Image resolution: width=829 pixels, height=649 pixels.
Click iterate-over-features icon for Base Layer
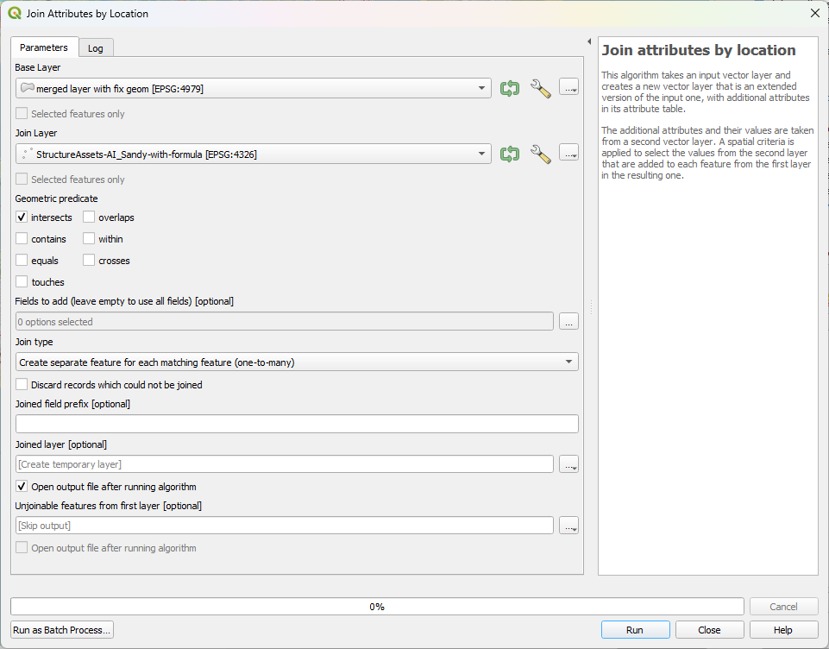pos(510,88)
